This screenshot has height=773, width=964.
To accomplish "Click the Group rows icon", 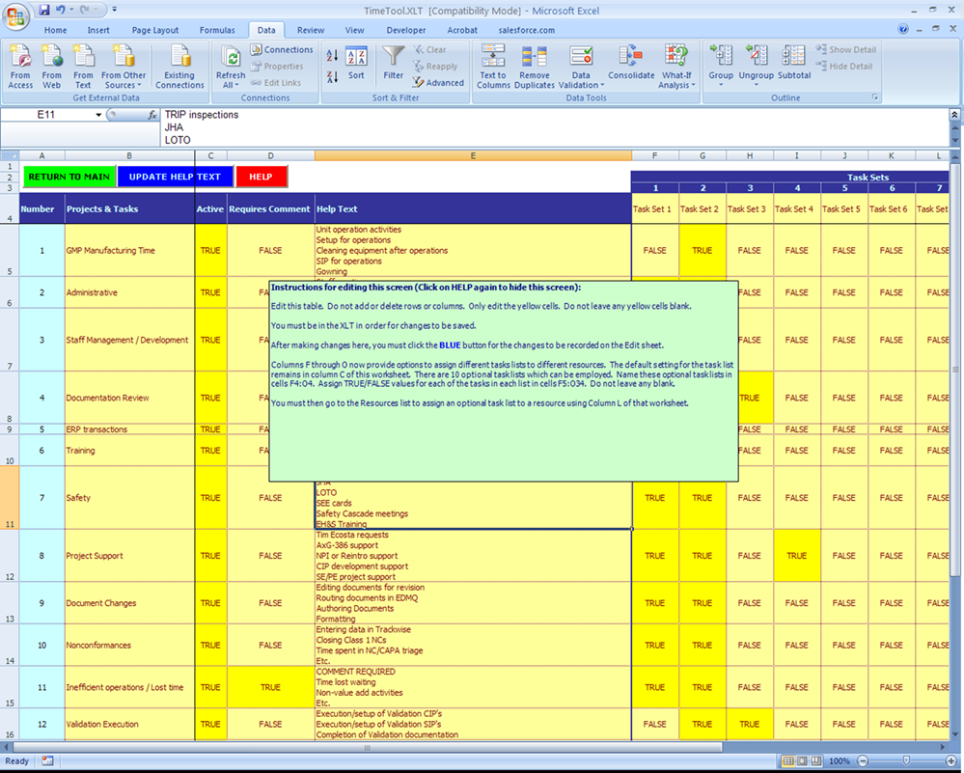I will tap(721, 56).
